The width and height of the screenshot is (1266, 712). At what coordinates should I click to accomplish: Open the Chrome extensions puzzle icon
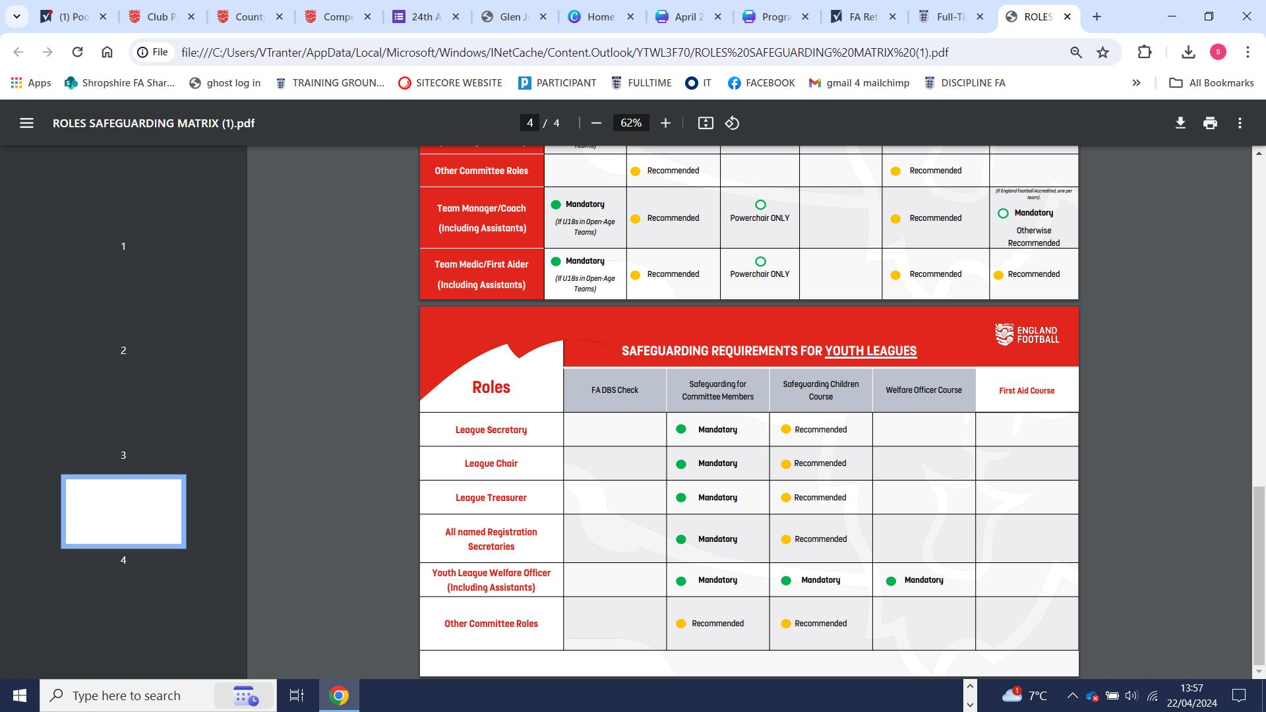pos(1145,52)
